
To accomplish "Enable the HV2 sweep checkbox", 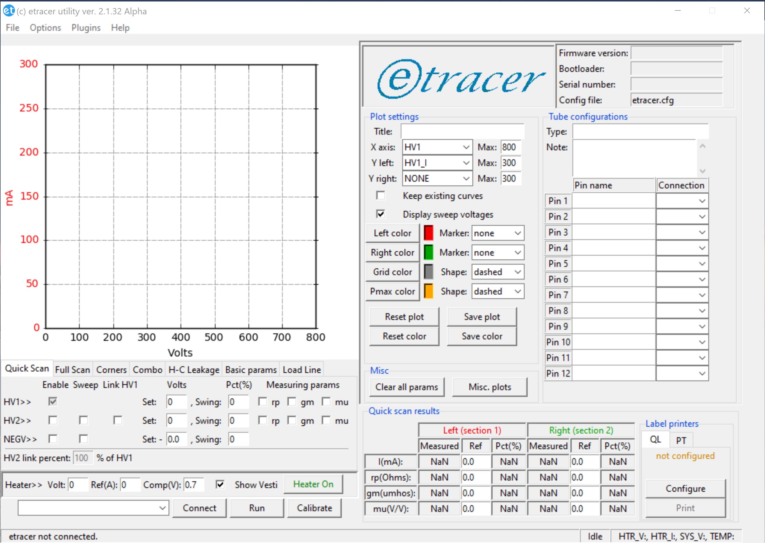I will 84,420.
